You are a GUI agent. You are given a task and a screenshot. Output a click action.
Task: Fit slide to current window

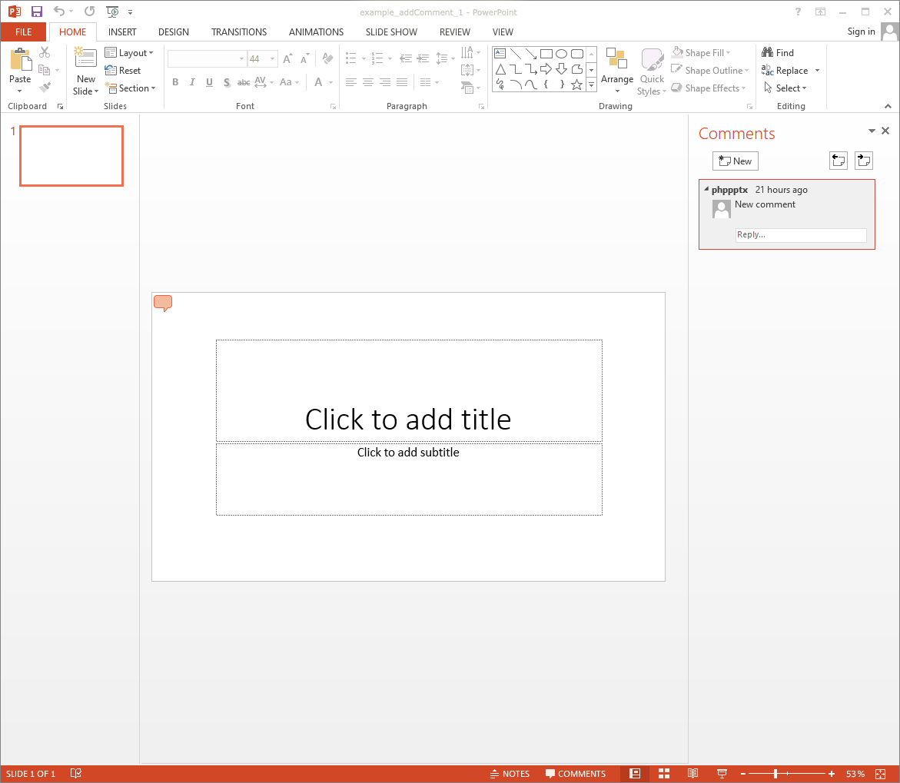point(880,774)
